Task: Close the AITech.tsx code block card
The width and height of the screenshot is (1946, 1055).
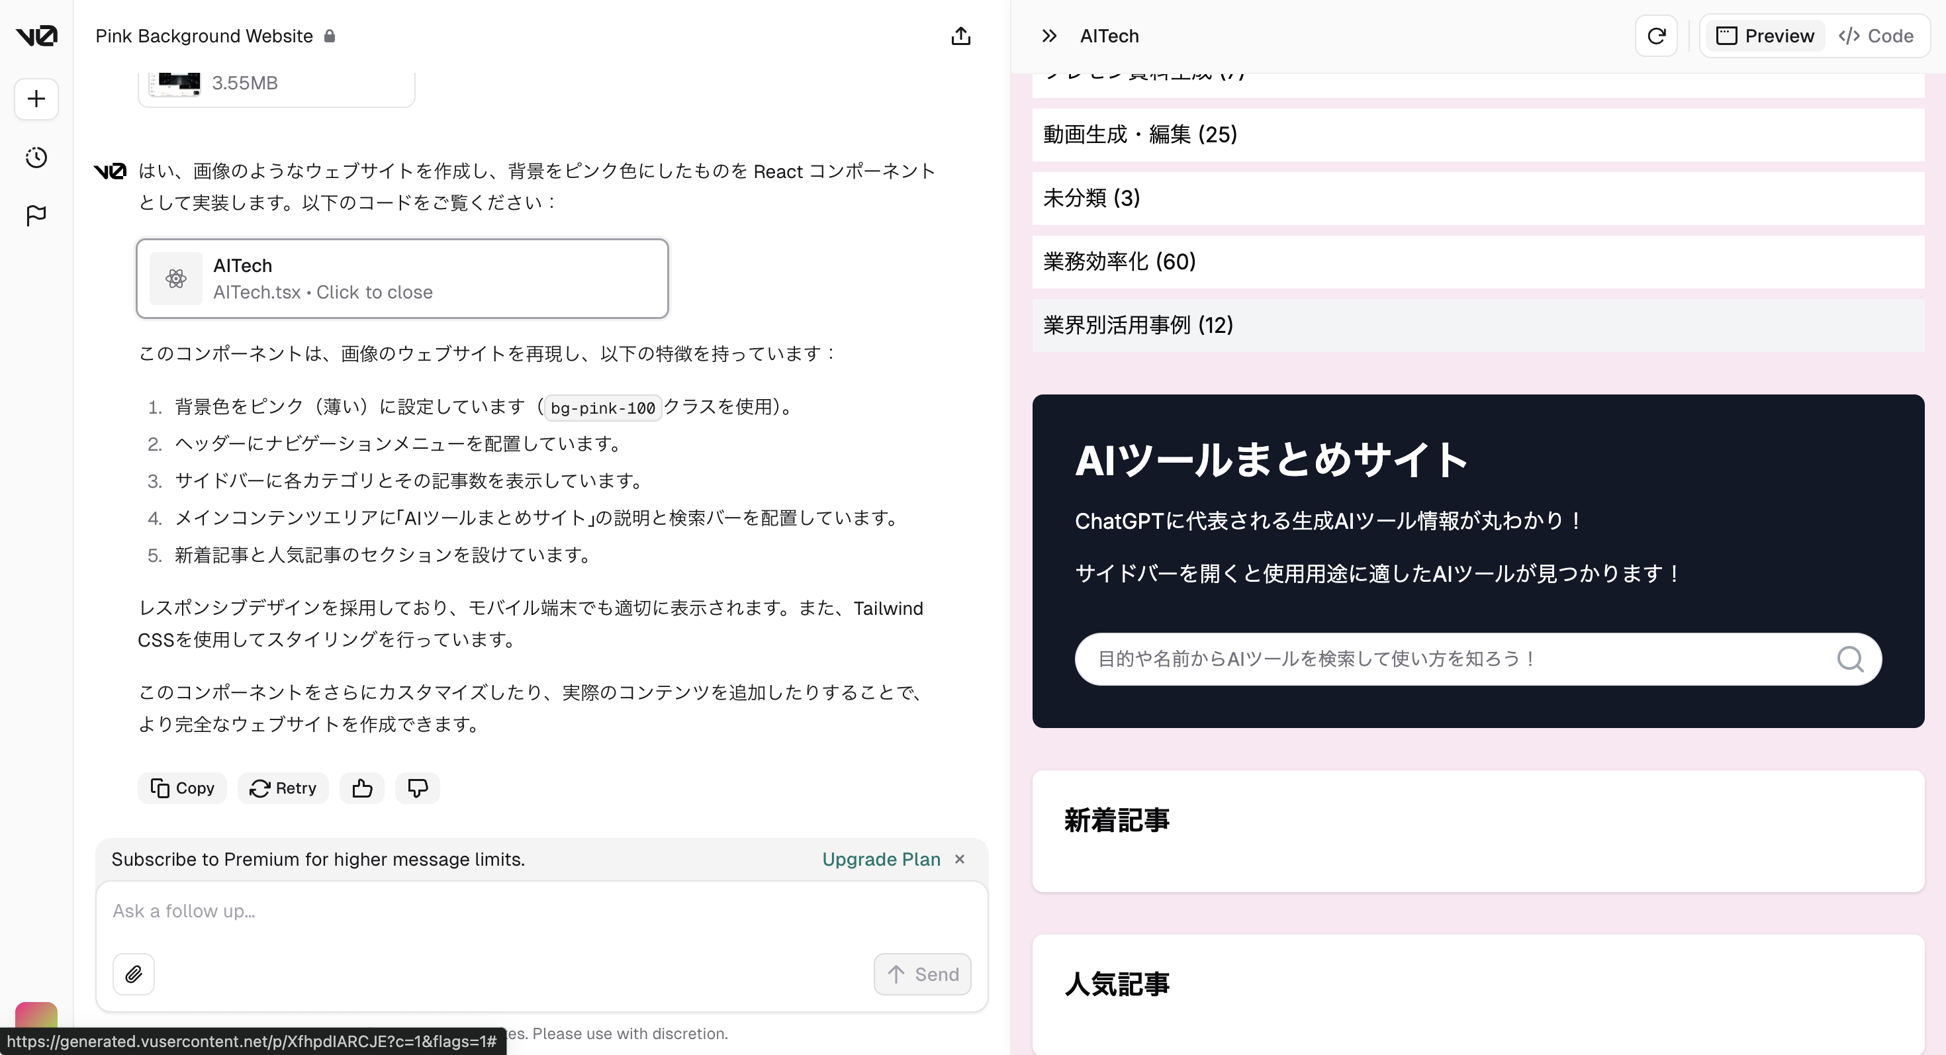Action: 402,279
